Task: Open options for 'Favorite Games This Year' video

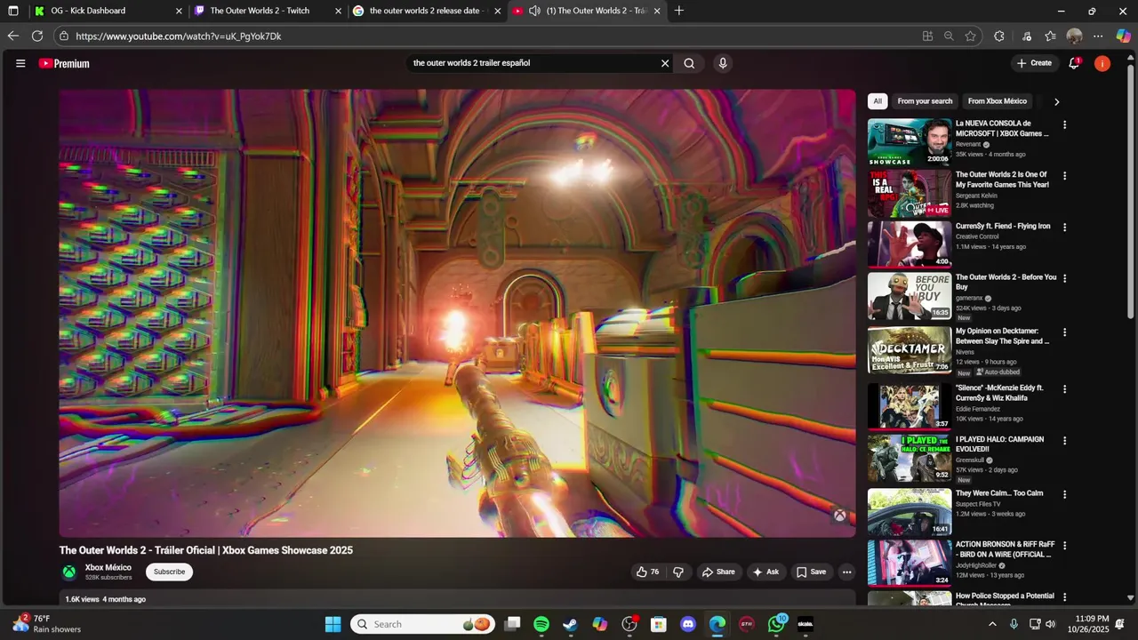Action: pos(1064,176)
